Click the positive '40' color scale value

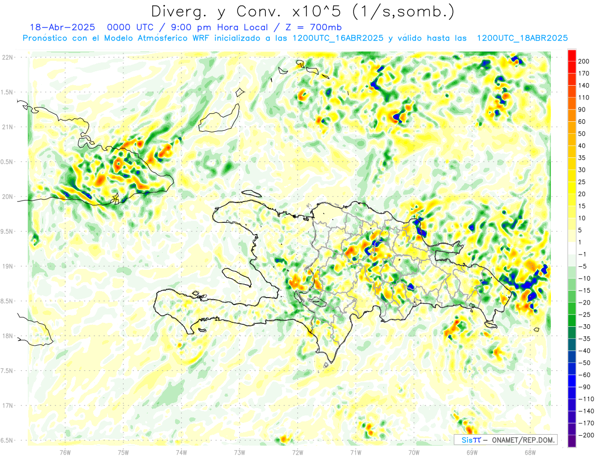coord(583,146)
